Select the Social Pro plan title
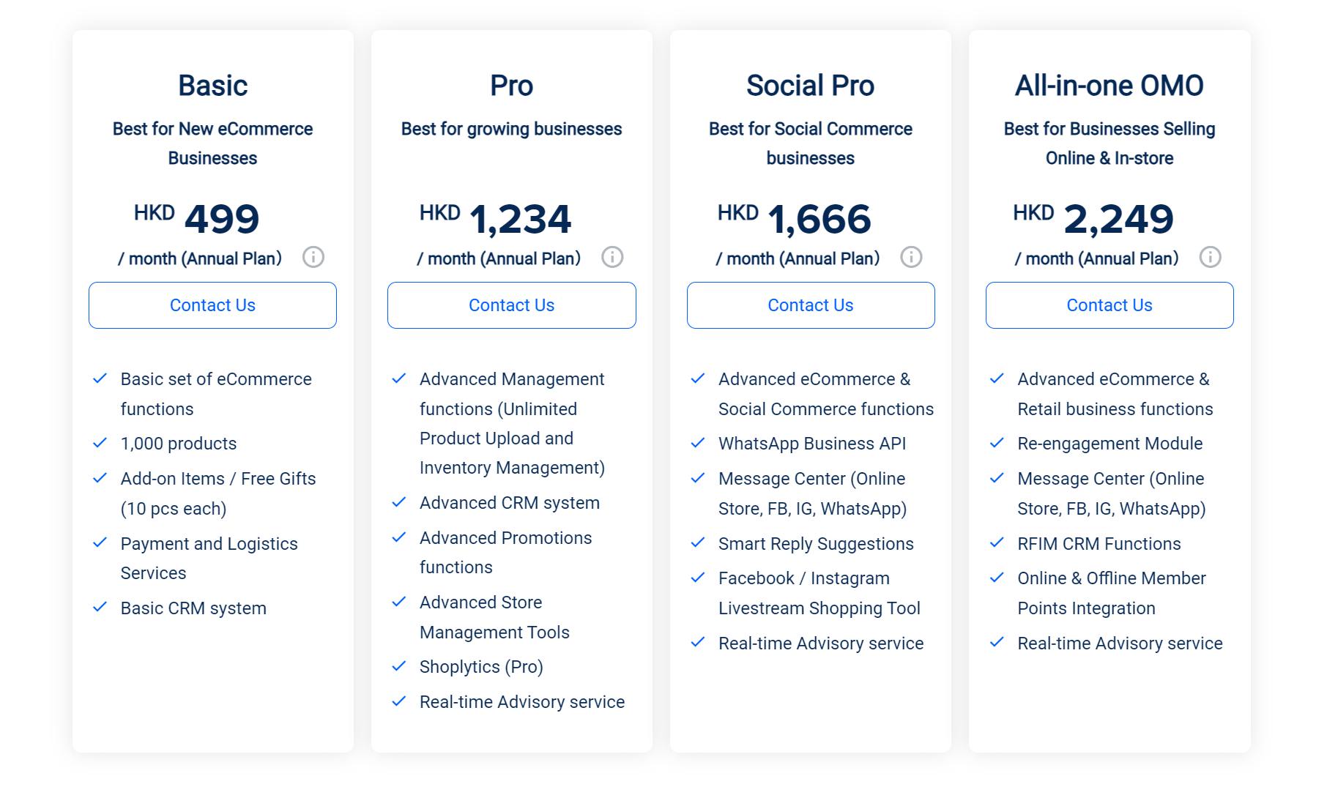 point(810,85)
